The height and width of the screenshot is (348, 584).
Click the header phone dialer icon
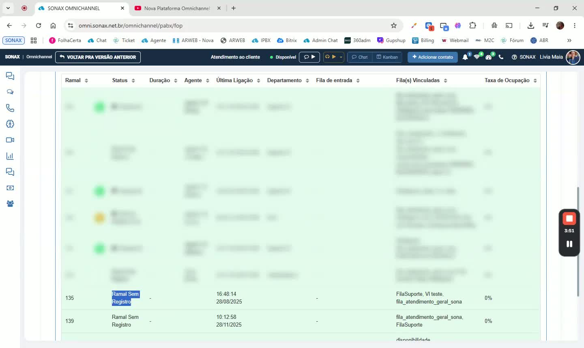(x=501, y=57)
